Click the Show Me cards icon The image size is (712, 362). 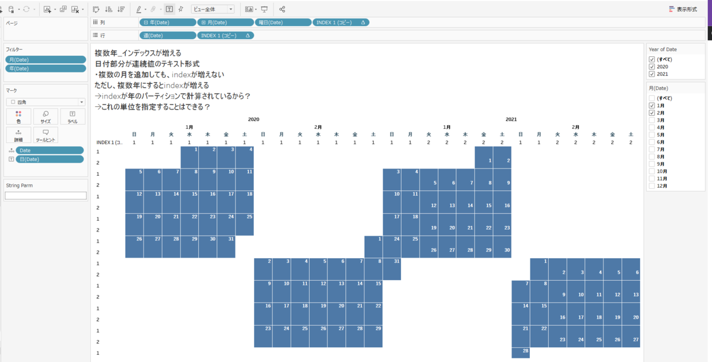point(248,9)
